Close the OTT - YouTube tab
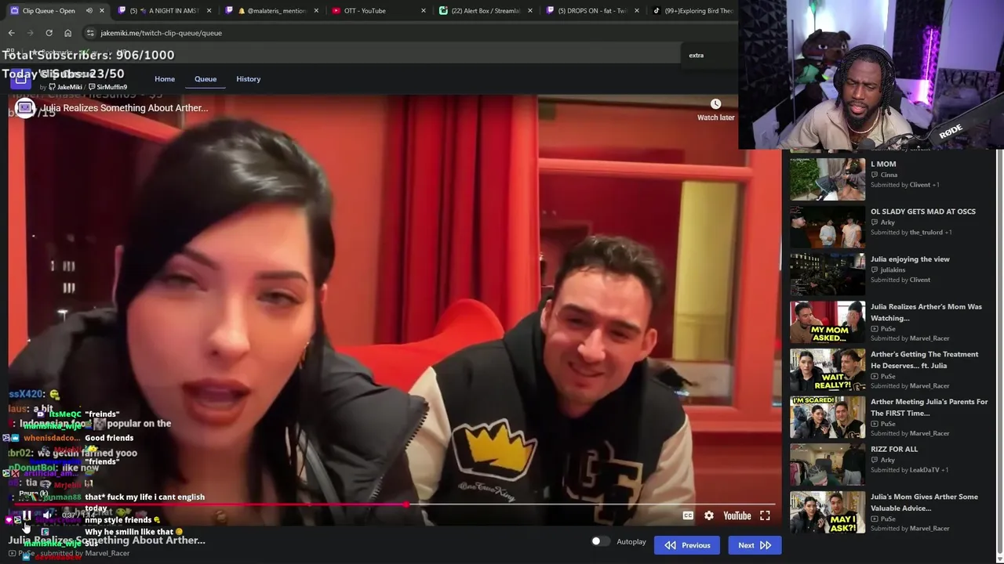The image size is (1004, 564). coord(424,11)
